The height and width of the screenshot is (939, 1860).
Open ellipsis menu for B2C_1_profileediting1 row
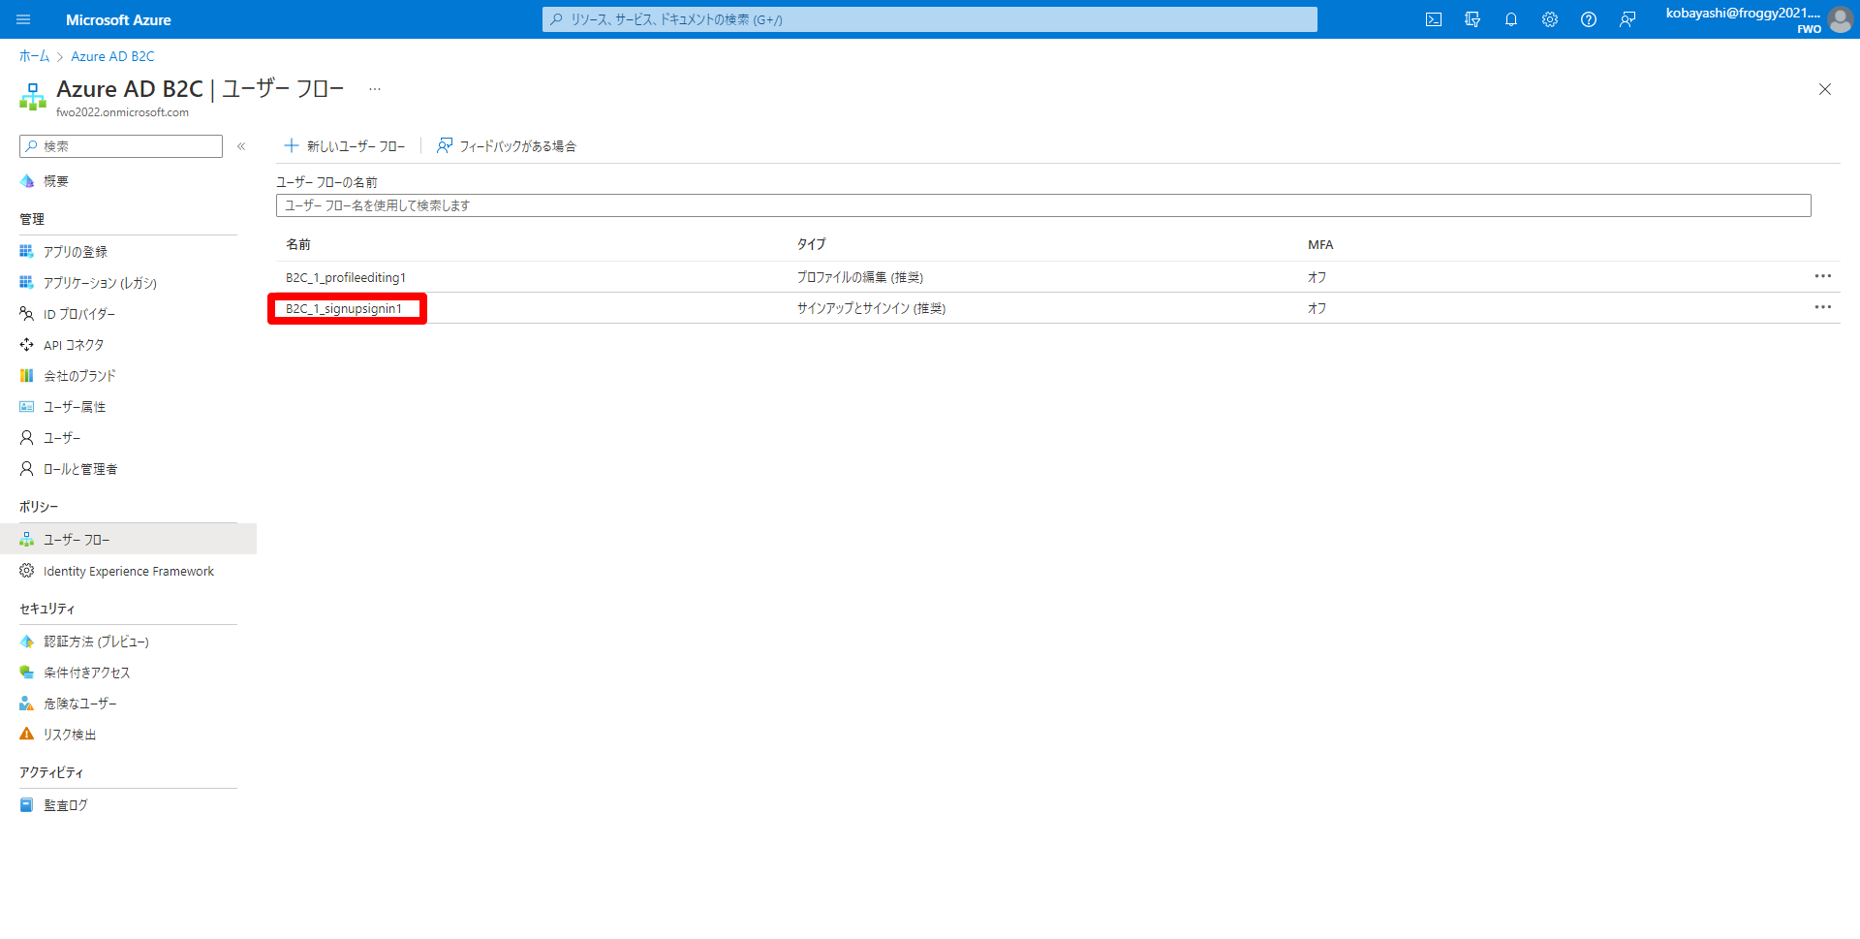point(1822,276)
